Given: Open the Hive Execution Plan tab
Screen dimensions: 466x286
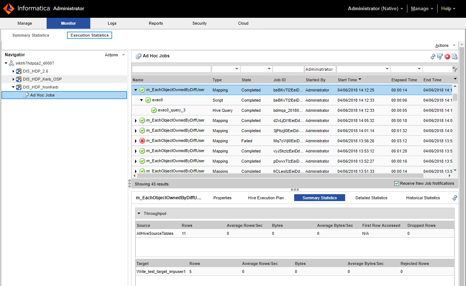Looking at the screenshot, I should 266,198.
